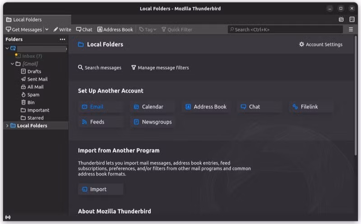Maximize the Thunderbird window
The image size is (361, 224).
click(x=341, y=9)
